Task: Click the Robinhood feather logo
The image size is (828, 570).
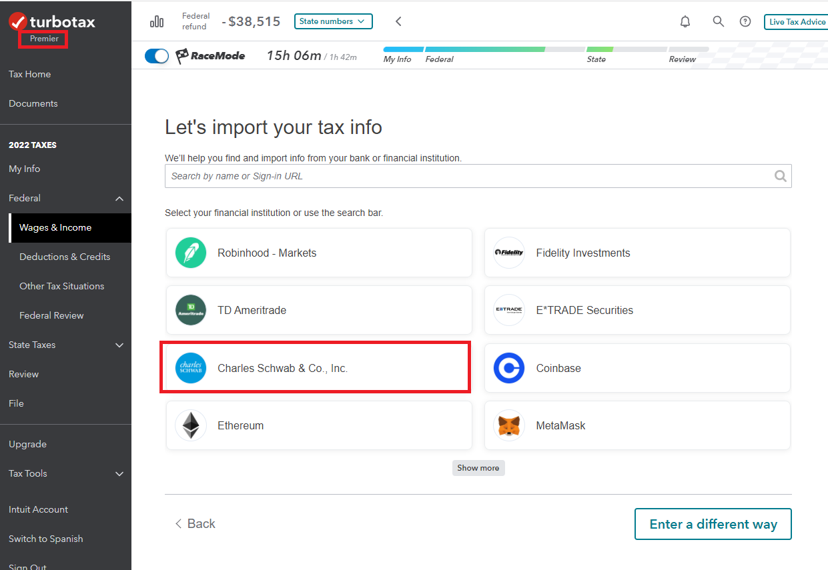Action: 191,253
